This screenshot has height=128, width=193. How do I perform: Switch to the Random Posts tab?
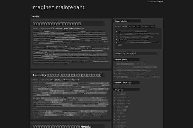tap(148, 26)
